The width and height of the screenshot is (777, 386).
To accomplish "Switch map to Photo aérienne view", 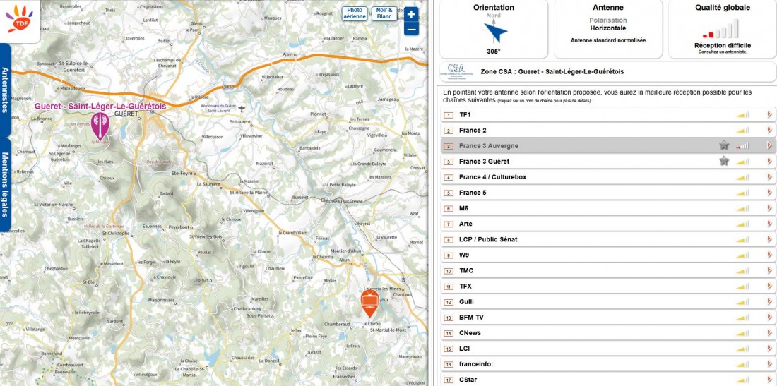I will [x=355, y=13].
